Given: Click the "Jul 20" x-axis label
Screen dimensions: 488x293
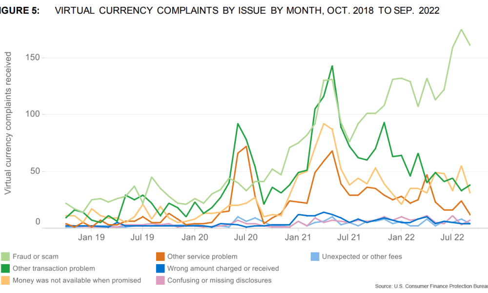Looking at the screenshot, I should (246, 238).
